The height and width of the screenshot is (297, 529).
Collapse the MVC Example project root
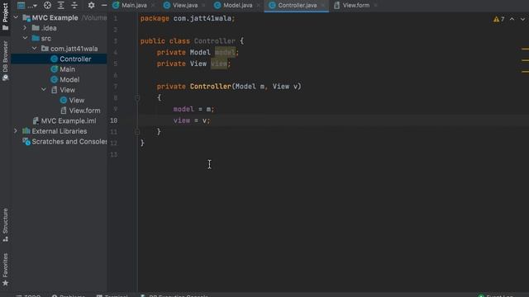16,17
